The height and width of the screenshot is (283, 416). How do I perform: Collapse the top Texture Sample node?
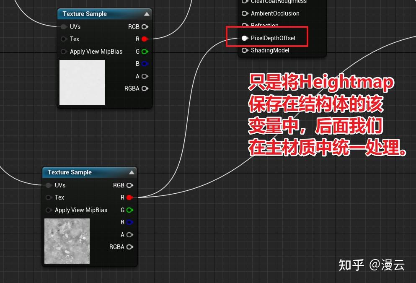click(x=146, y=13)
